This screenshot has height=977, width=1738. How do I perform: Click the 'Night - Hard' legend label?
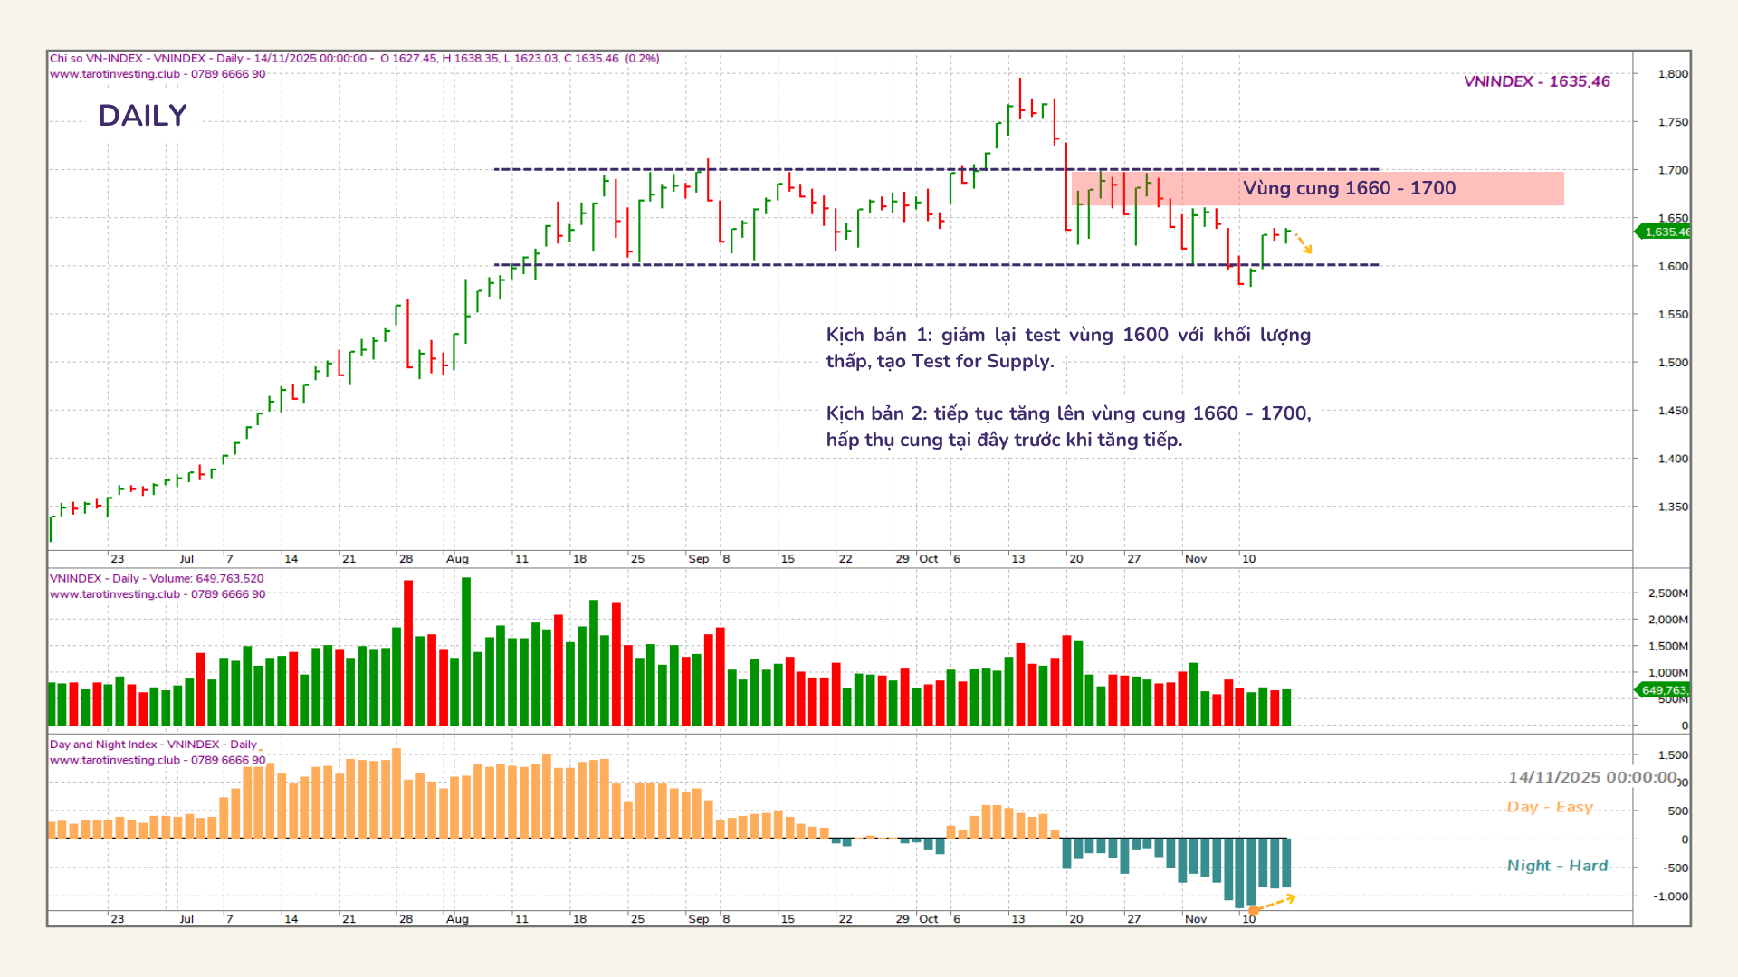click(1557, 866)
